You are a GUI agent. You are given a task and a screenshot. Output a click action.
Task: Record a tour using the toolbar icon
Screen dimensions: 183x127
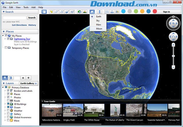pos(72,12)
